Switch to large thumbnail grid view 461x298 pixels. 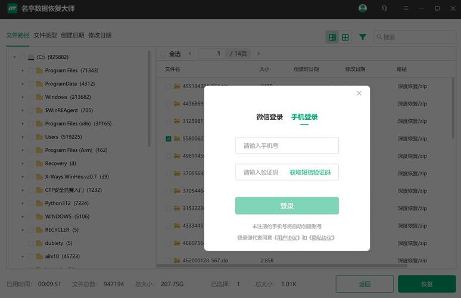click(332, 37)
